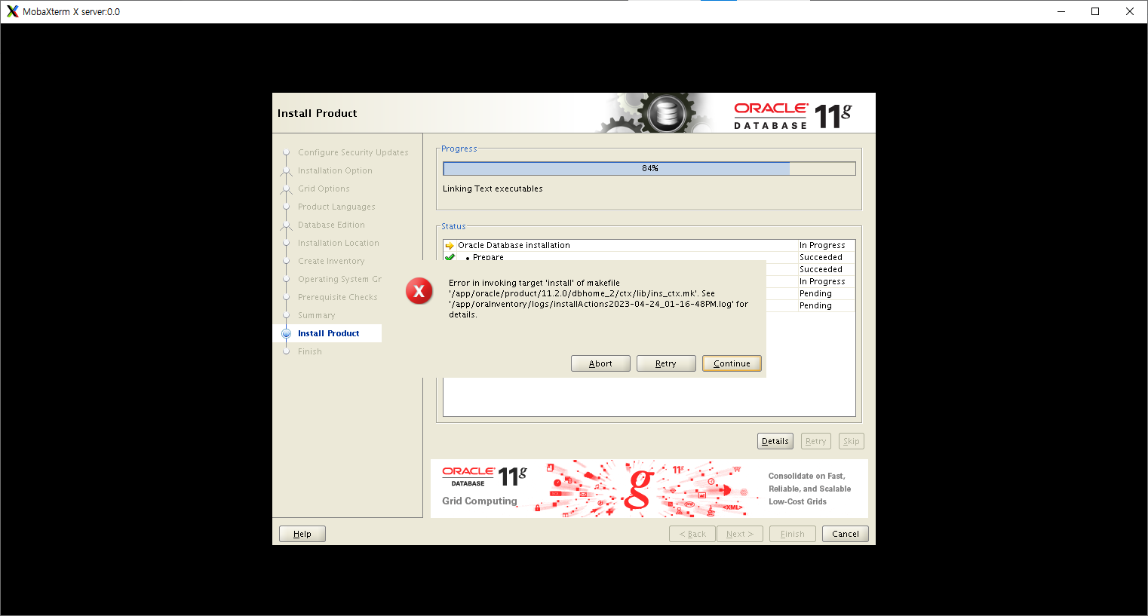Maximize the MobaXterm X server window
This screenshot has height=616, width=1148.
(x=1095, y=11)
